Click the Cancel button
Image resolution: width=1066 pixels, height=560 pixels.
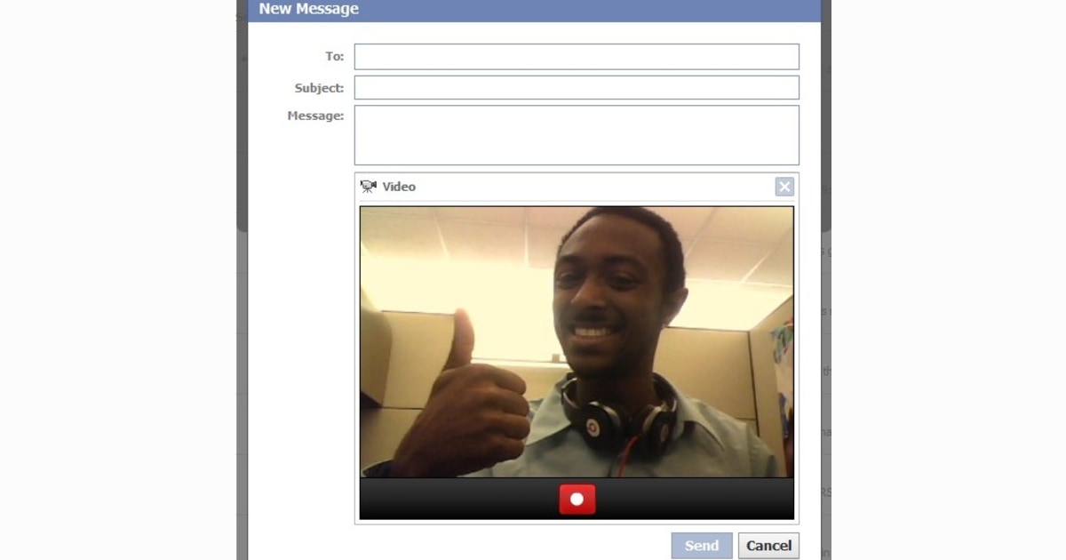coord(768,545)
